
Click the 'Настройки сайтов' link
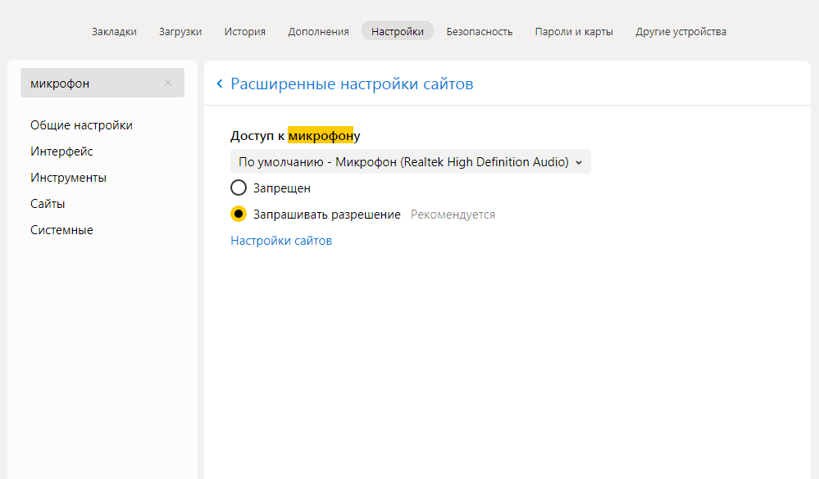(x=281, y=241)
